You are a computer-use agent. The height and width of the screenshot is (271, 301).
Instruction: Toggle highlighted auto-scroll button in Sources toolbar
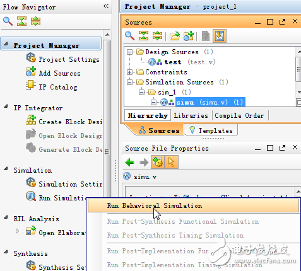[220, 36]
